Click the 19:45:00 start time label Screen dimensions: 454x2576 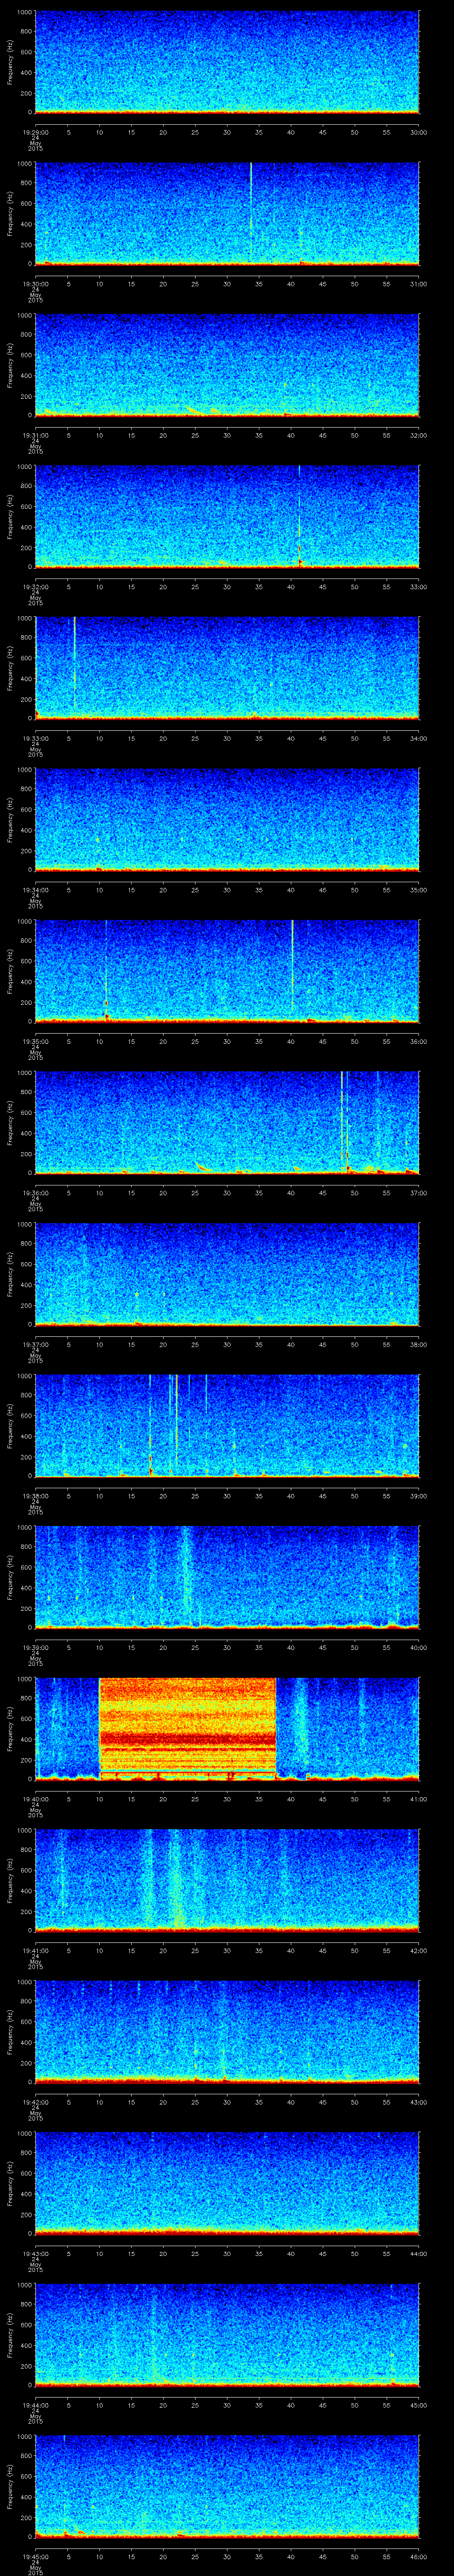click(x=35, y=2556)
